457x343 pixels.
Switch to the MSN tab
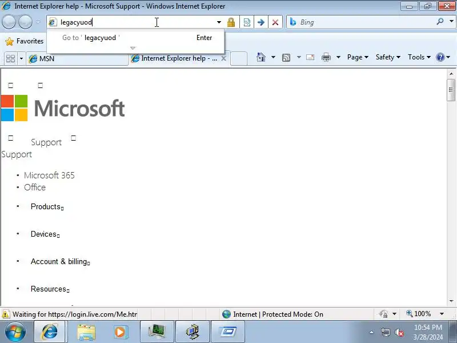(77, 59)
